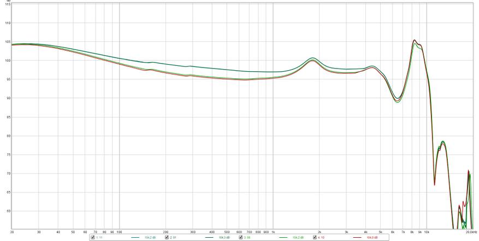
Task: Click the dark green line swatch for trace 2
Action: pos(209,238)
